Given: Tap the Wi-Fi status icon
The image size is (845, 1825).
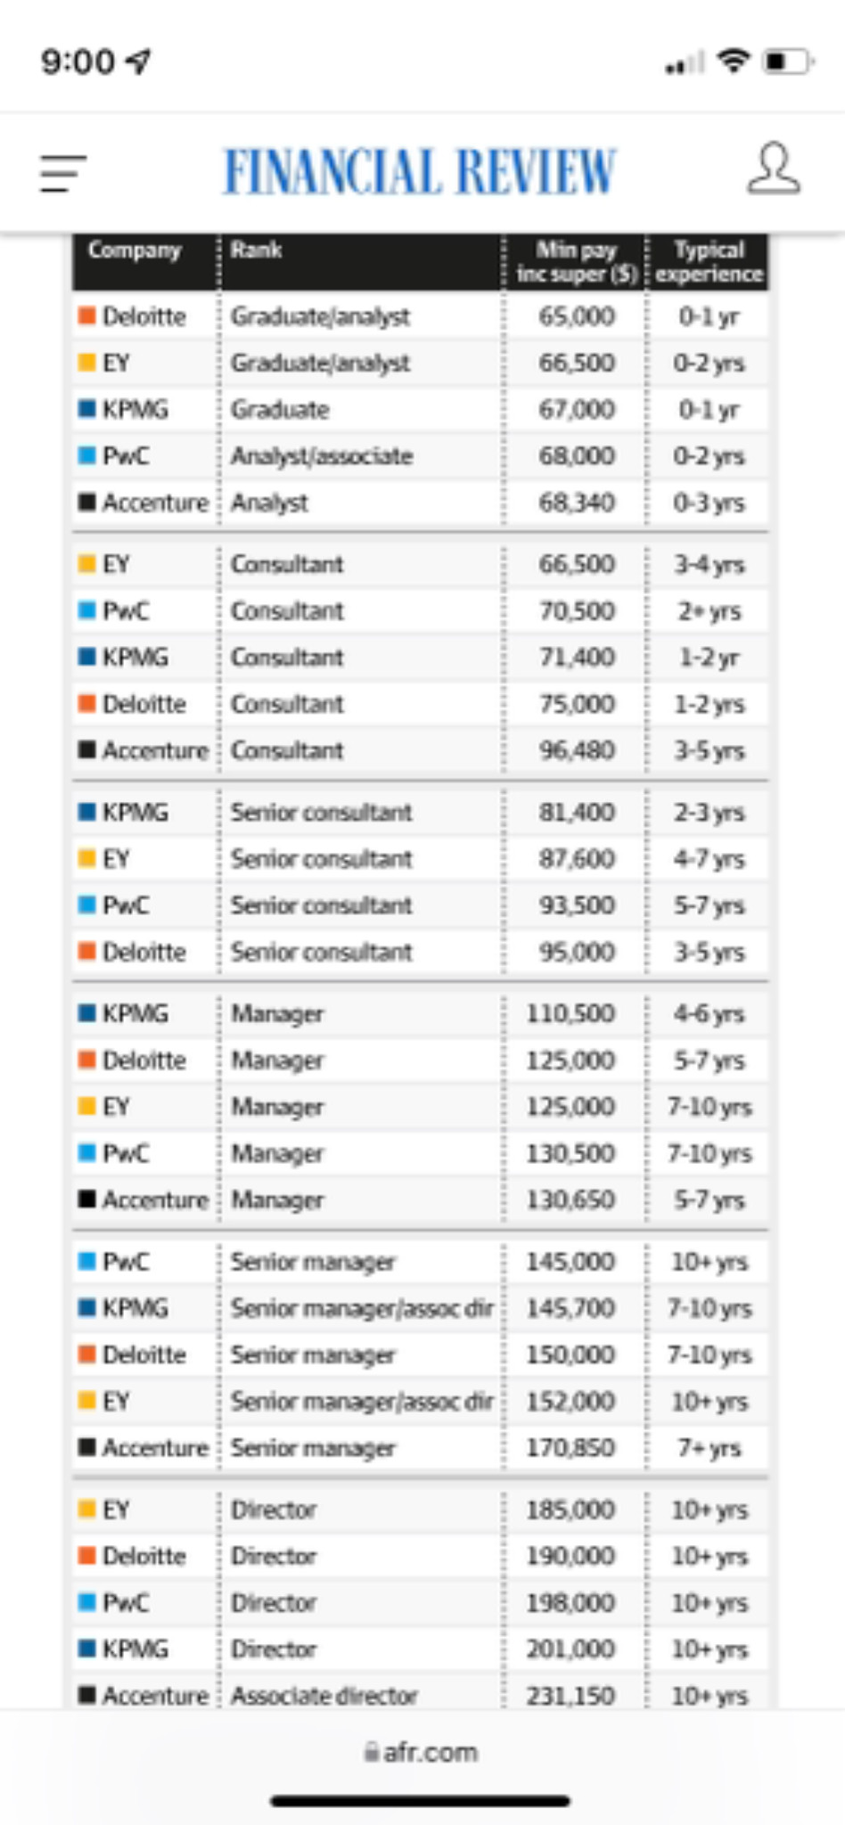Looking at the screenshot, I should click(x=734, y=61).
